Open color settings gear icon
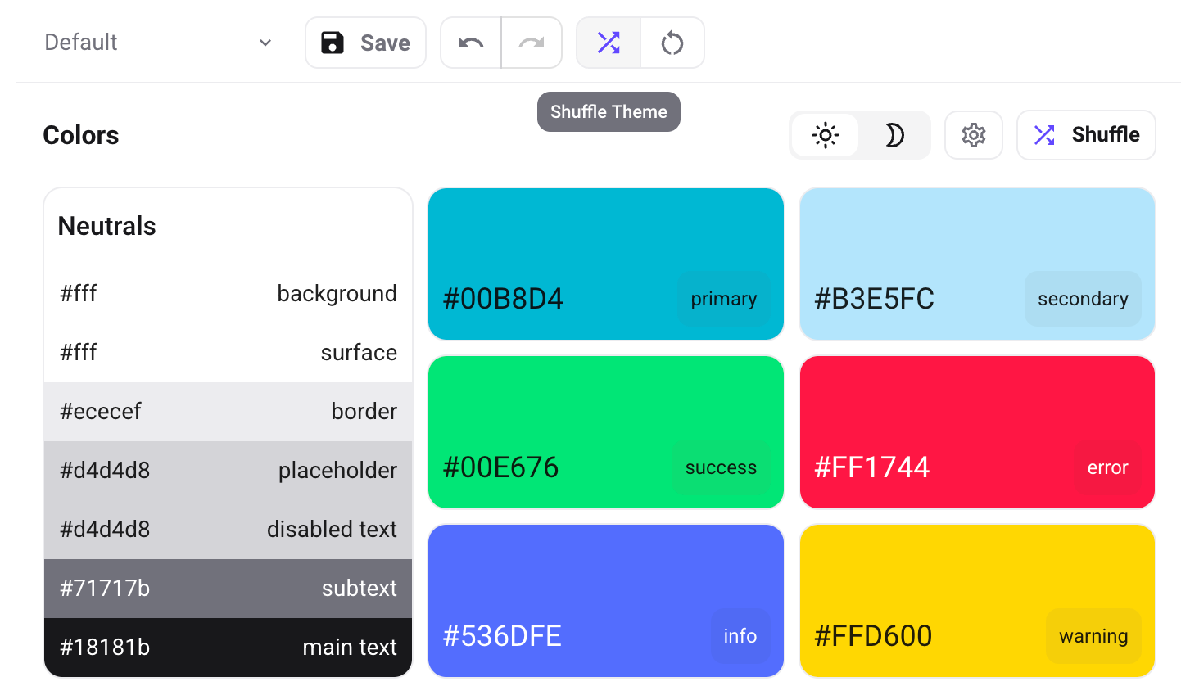 pos(973,135)
